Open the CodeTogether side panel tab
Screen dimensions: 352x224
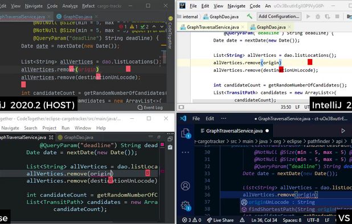click(x=170, y=33)
